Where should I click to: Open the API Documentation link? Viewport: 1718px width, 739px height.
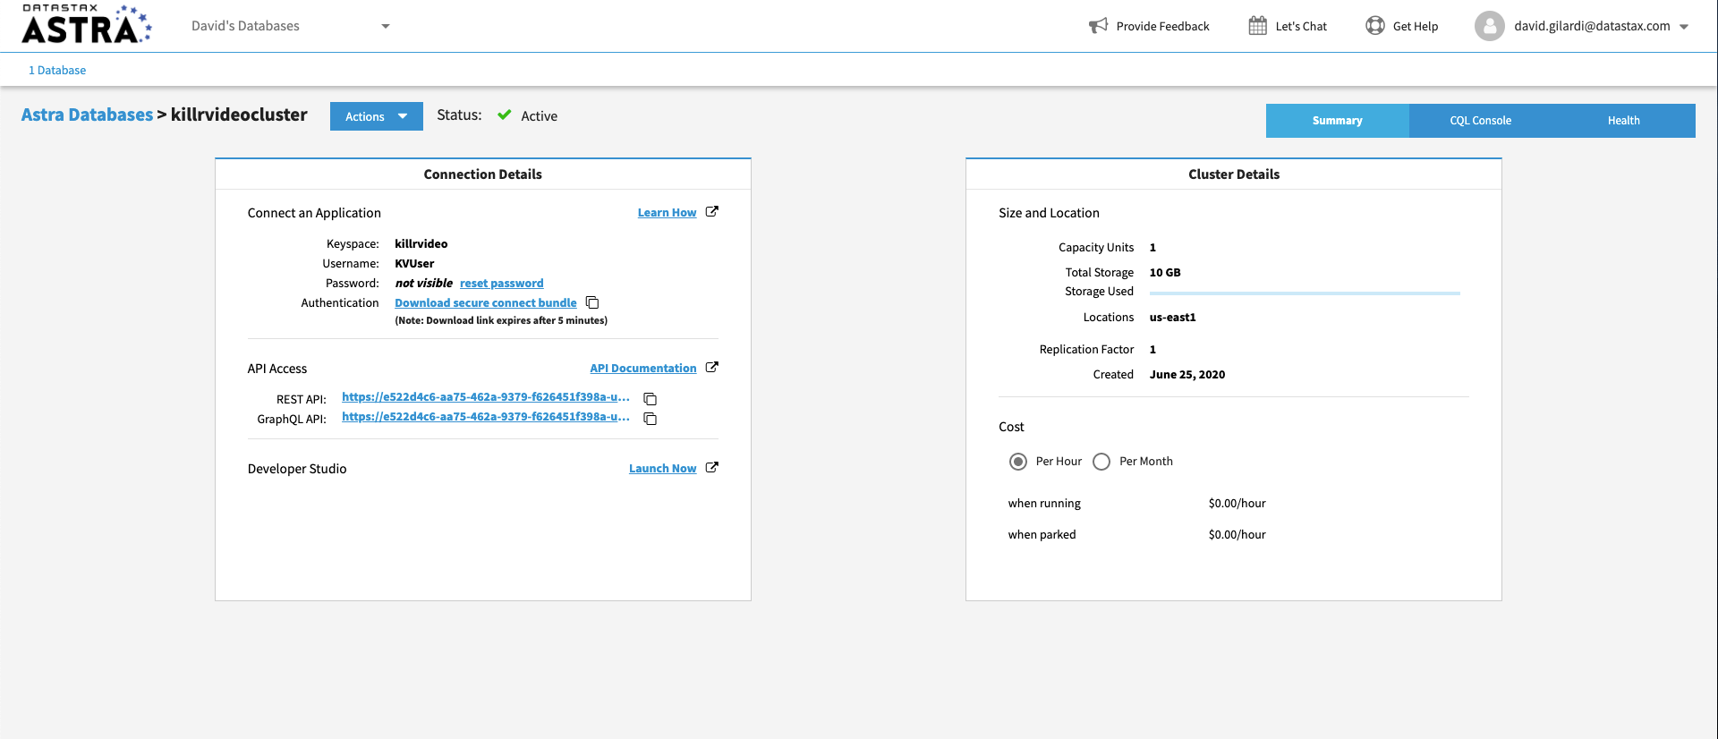click(x=642, y=369)
